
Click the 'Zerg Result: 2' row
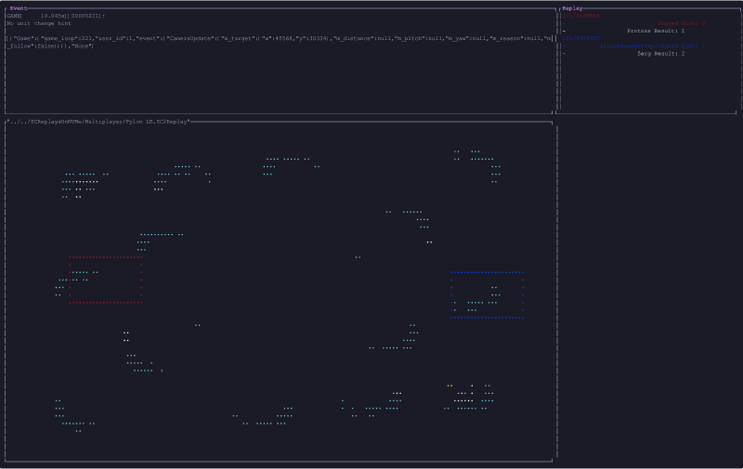[661, 54]
